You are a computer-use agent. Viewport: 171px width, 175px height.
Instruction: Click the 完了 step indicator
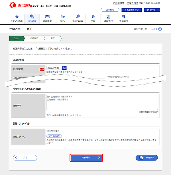click(x=53, y=38)
